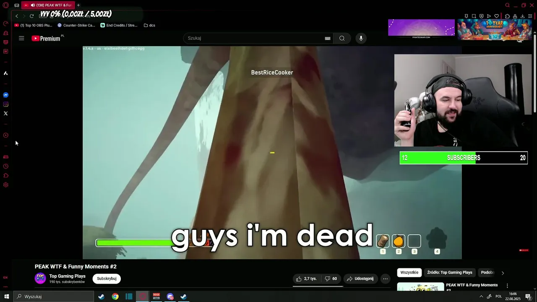Click the YouTube search magnifier button
This screenshot has height=302, width=537.
(x=342, y=38)
